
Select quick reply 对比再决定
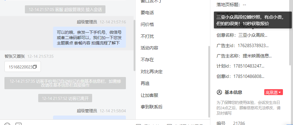tap(152, 72)
